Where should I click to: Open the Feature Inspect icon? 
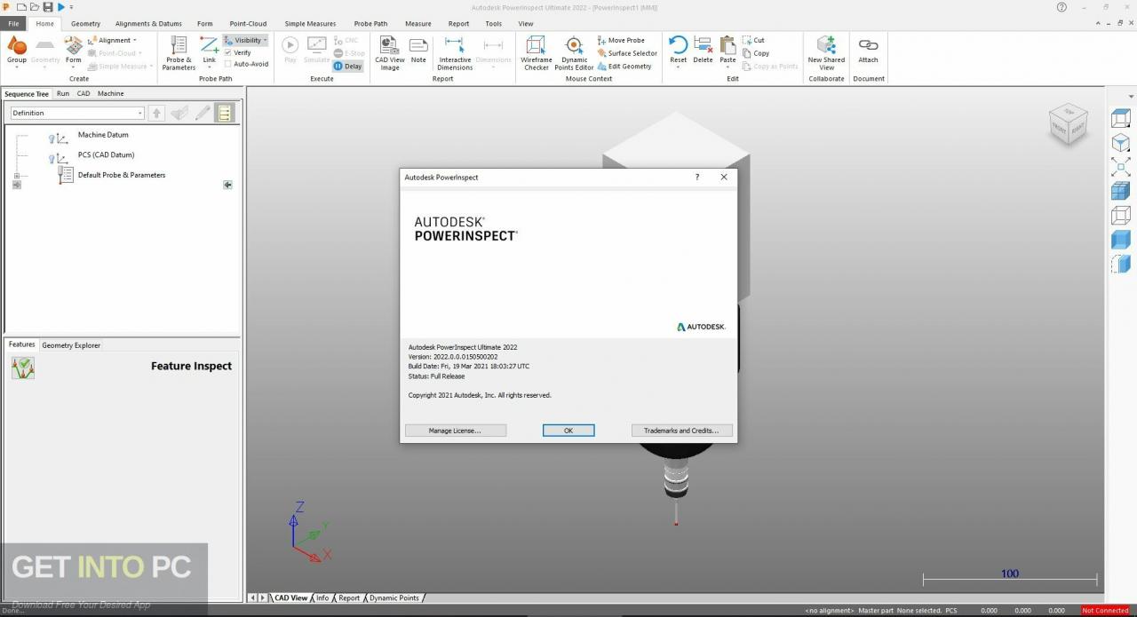tap(23, 368)
